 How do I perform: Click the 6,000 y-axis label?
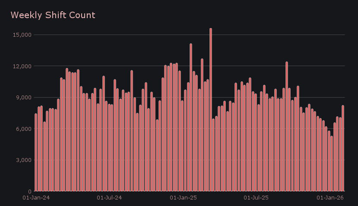pyautogui.click(x=23, y=129)
